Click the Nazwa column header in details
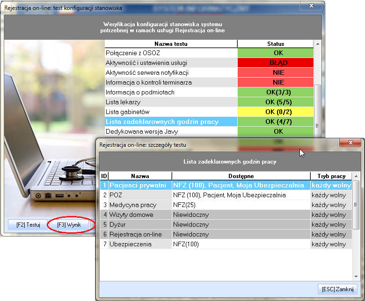This screenshot has height=301, width=365. pyautogui.click(x=140, y=176)
